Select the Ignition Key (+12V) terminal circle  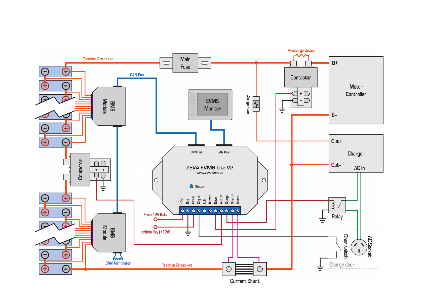(156, 227)
